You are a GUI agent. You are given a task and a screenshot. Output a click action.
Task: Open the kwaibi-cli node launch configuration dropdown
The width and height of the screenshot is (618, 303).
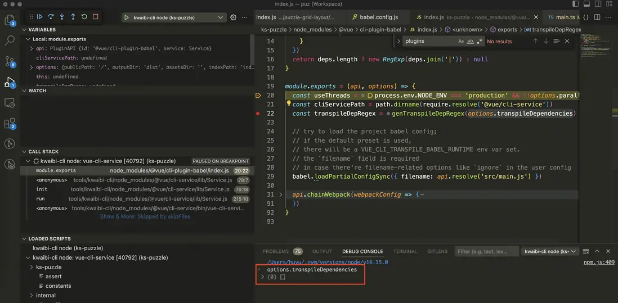point(173,17)
